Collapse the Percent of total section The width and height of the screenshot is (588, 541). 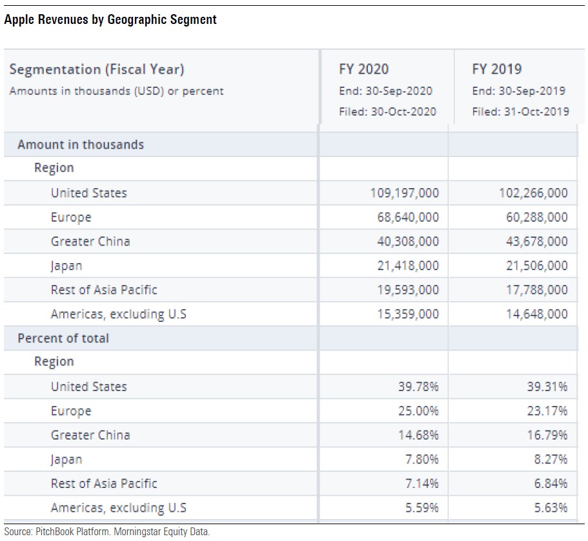(x=63, y=338)
